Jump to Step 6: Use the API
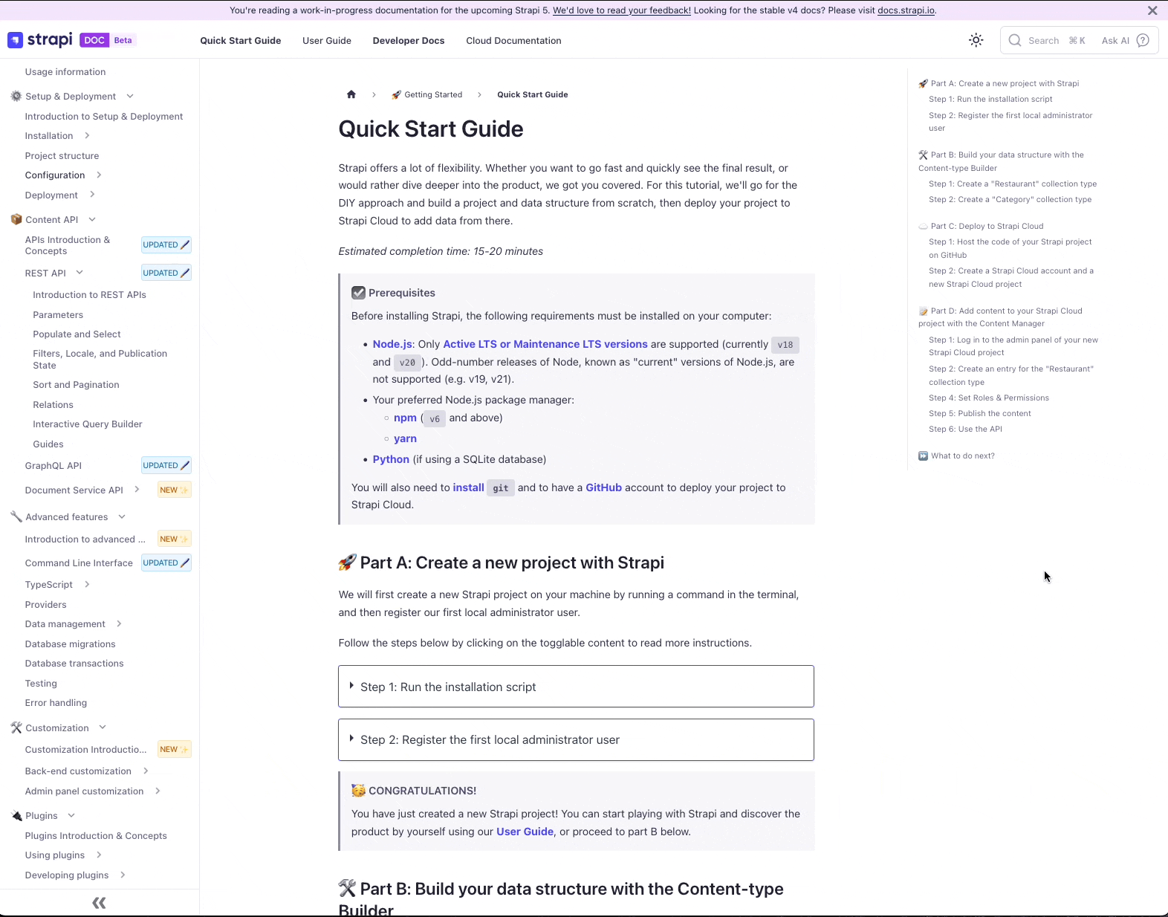The width and height of the screenshot is (1168, 917). (965, 429)
